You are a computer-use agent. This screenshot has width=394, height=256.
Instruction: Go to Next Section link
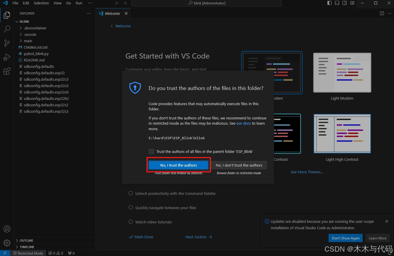(x=199, y=237)
